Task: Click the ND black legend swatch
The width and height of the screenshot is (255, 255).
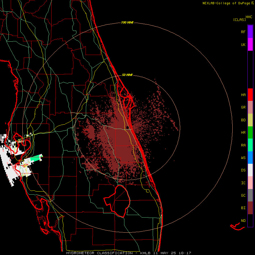Action: point(250,220)
